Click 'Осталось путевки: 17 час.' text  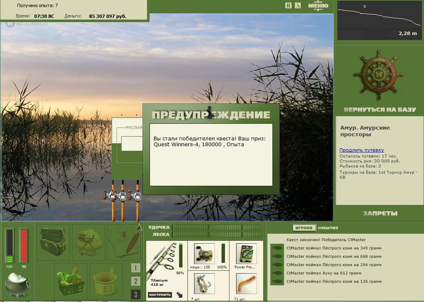pyautogui.click(x=368, y=156)
